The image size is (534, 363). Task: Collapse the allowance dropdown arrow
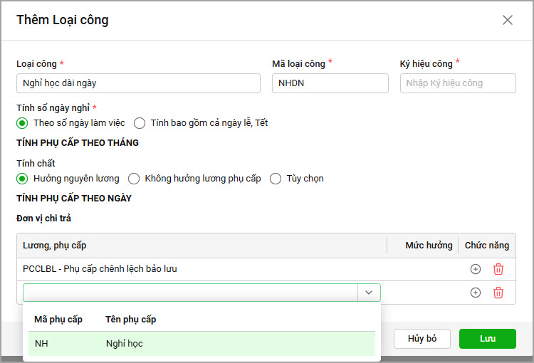tap(369, 293)
